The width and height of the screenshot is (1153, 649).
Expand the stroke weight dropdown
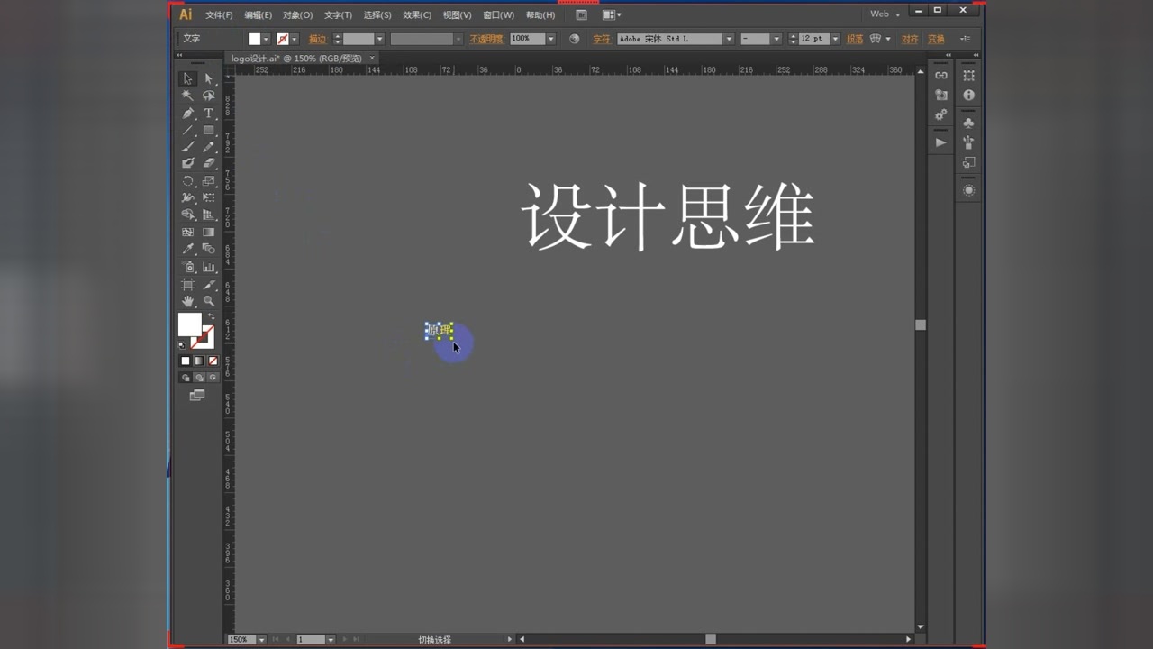379,39
